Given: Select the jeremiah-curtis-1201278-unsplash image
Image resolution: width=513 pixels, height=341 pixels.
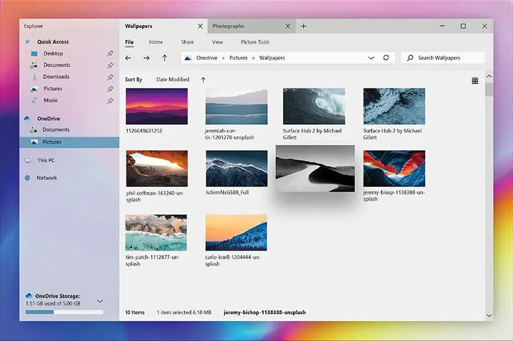Looking at the screenshot, I should click(x=236, y=107).
